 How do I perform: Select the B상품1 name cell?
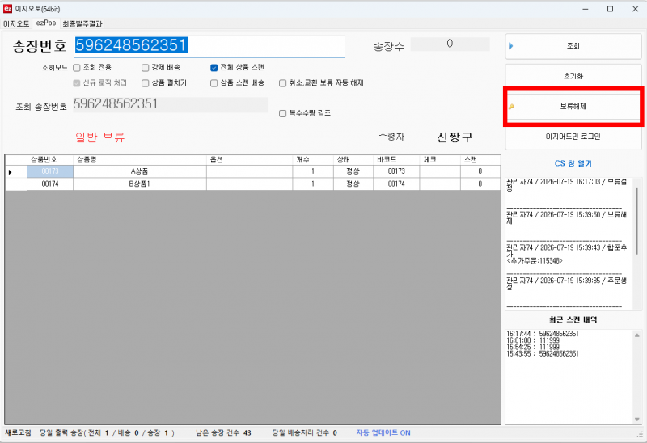coord(139,184)
